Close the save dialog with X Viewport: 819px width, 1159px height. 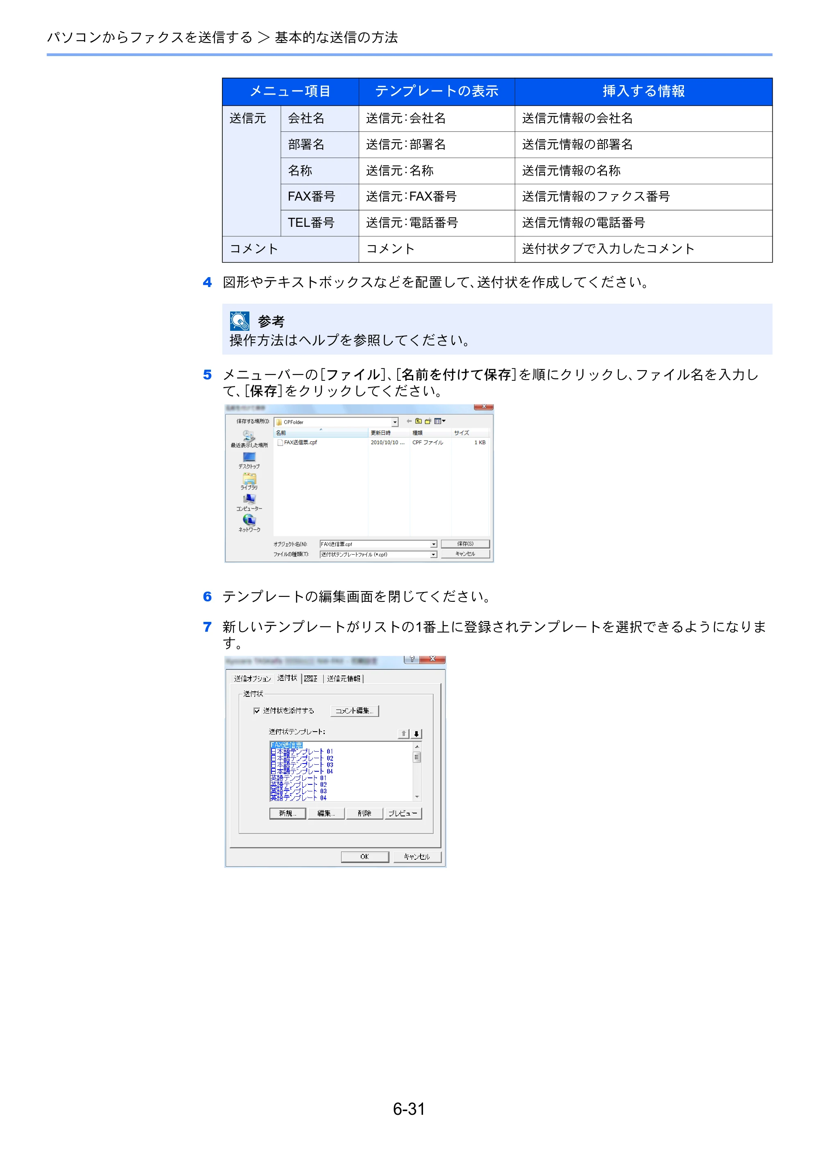click(x=483, y=407)
